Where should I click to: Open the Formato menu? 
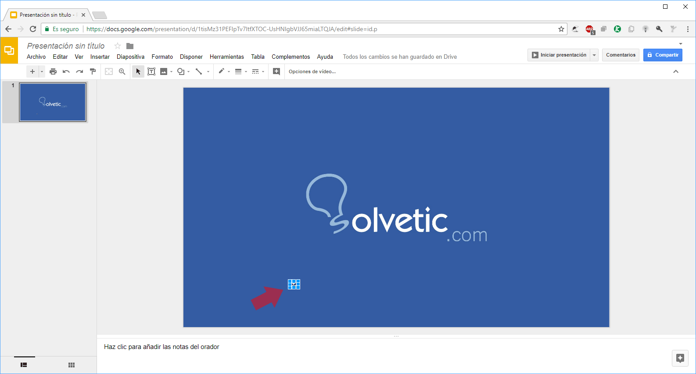click(162, 57)
